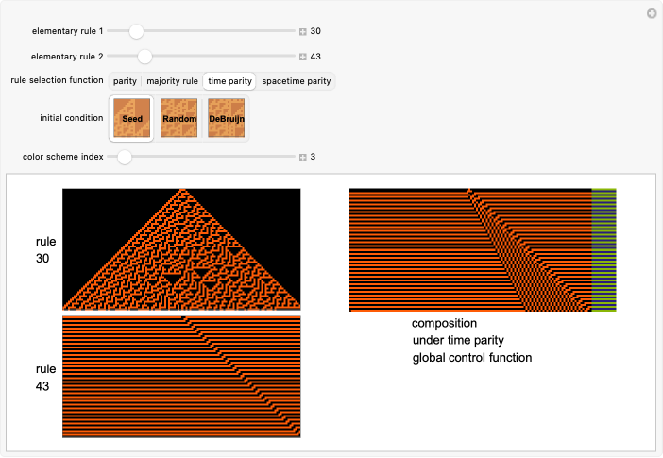Click the top-right panel options plus icon
663x458 pixels.
pos(651,13)
